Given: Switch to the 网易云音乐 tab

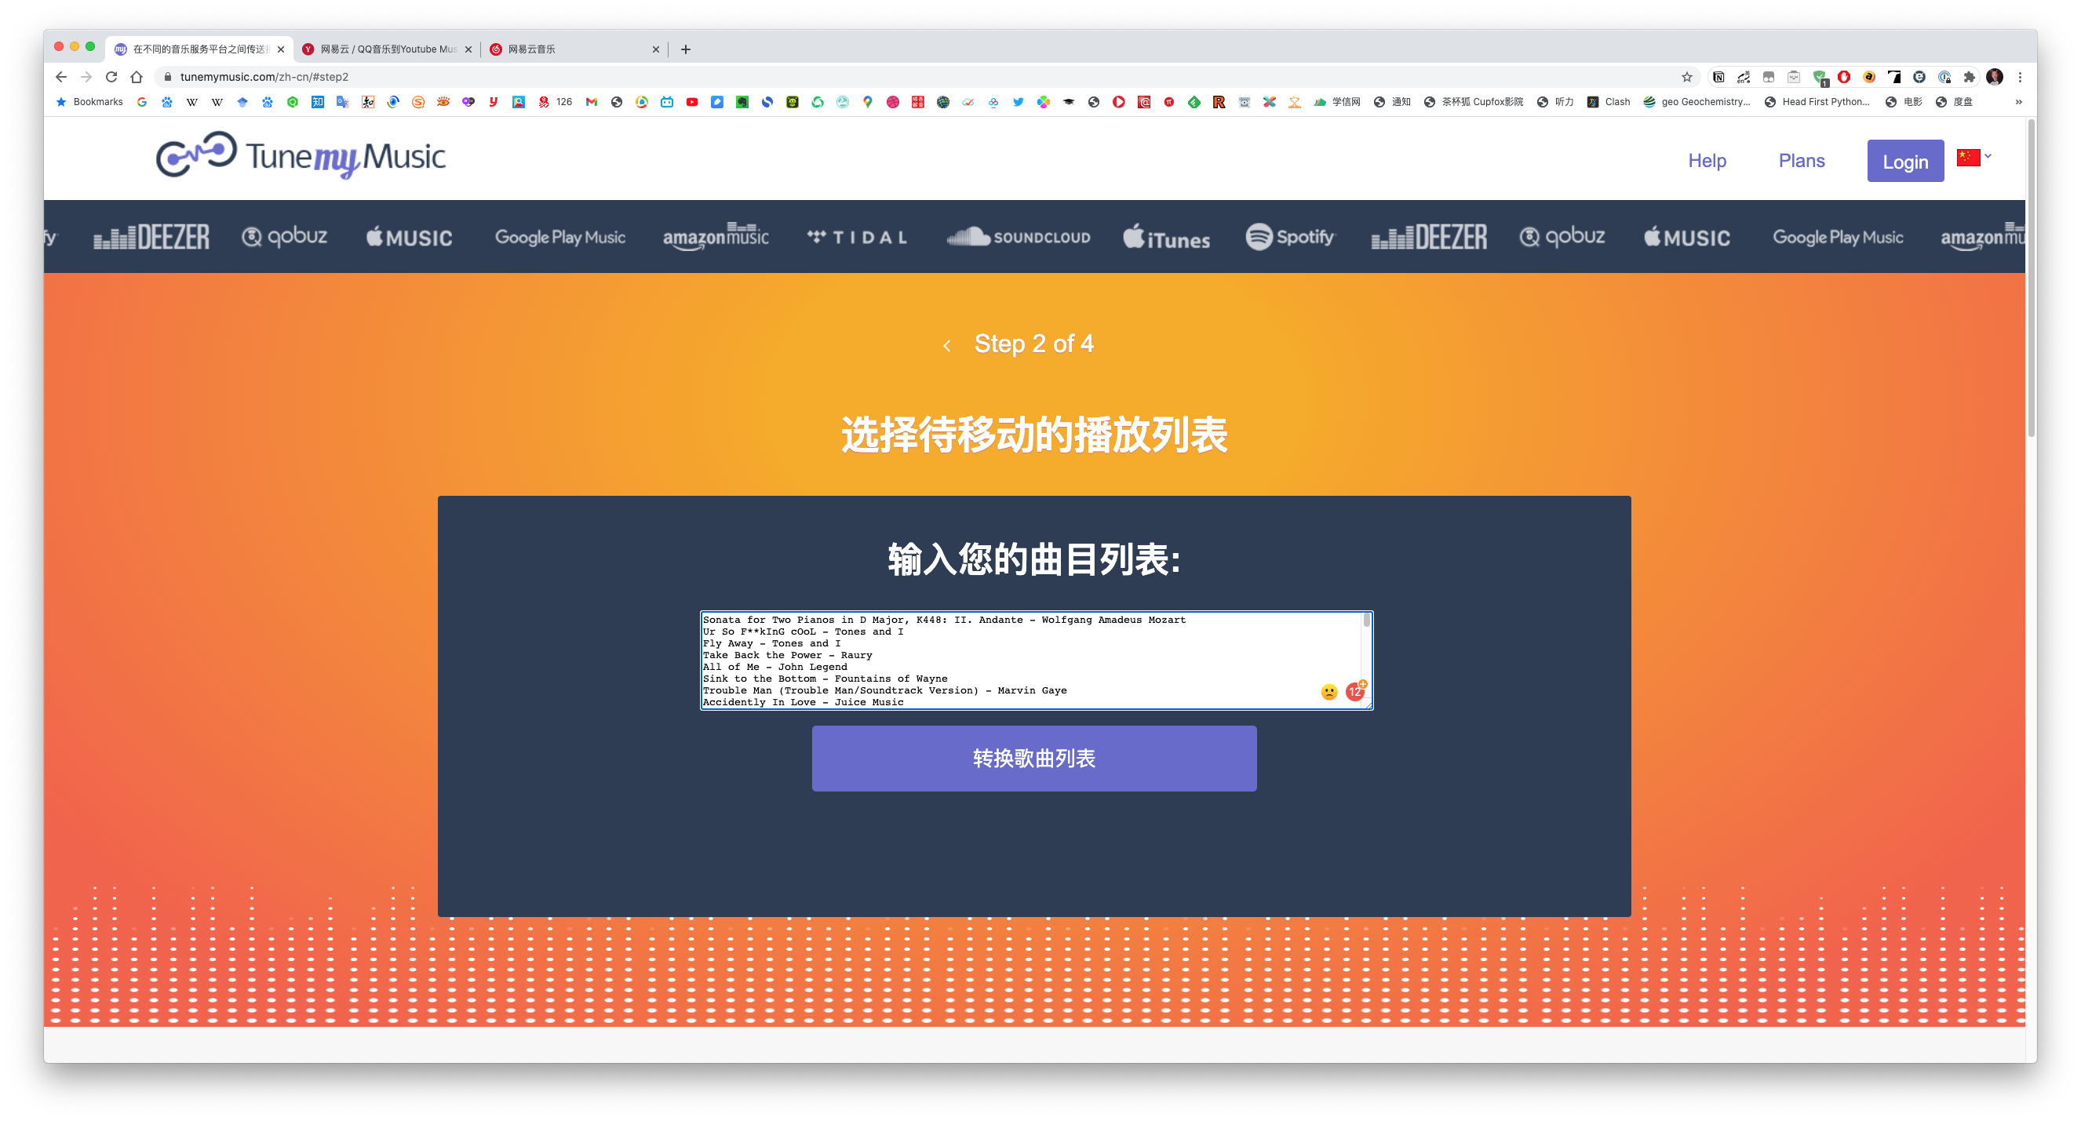Looking at the screenshot, I should [x=566, y=49].
